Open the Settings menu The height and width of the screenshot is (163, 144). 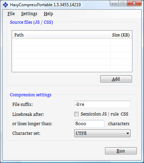coord(29,14)
